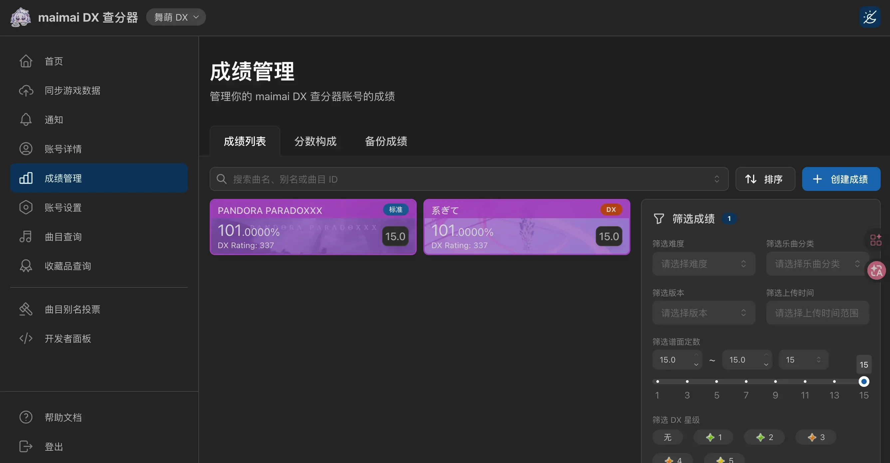Viewport: 890px width, 463px height.
Task: Click the 创建成绩 create score button
Action: [841, 179]
